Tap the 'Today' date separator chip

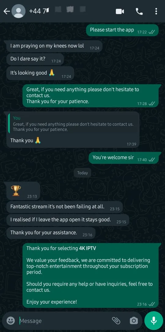click(82, 173)
